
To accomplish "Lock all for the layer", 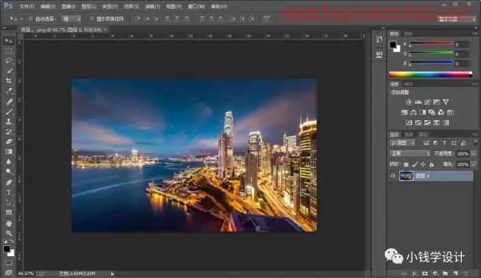I will 432,165.
